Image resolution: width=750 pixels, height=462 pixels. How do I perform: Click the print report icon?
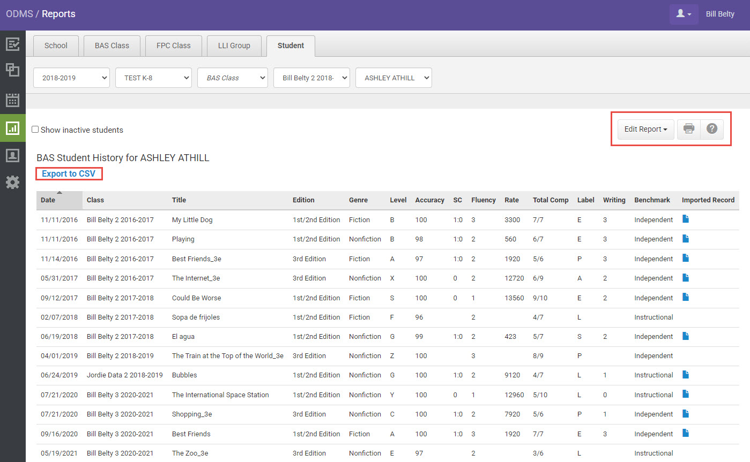tap(689, 129)
